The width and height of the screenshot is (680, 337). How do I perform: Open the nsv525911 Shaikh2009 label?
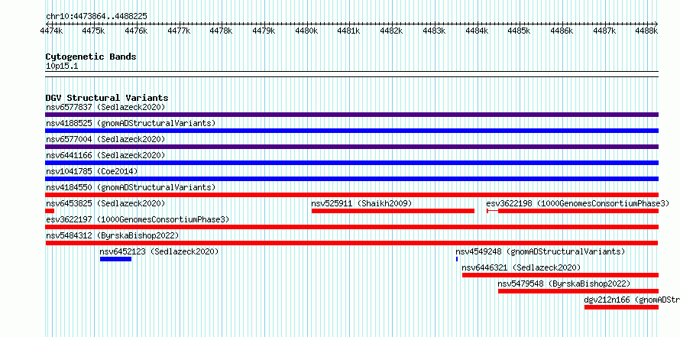pos(361,203)
